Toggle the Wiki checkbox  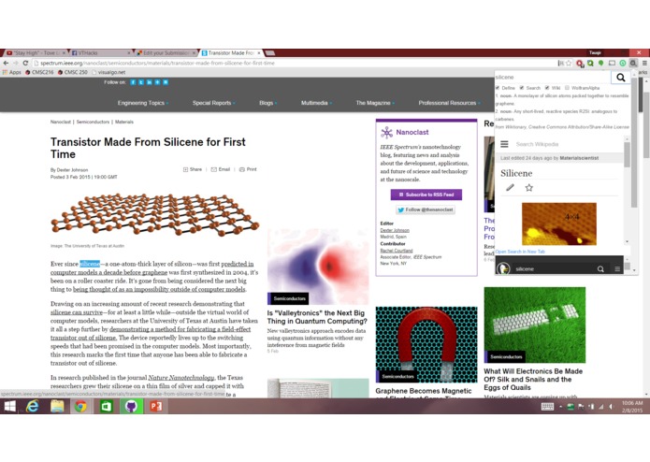pos(547,88)
